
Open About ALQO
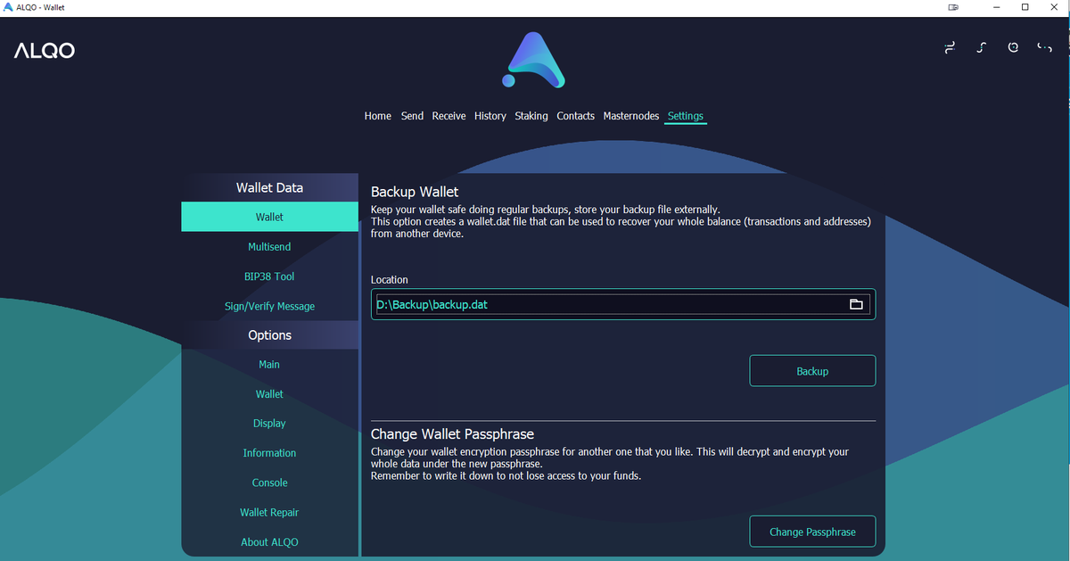pyautogui.click(x=269, y=541)
